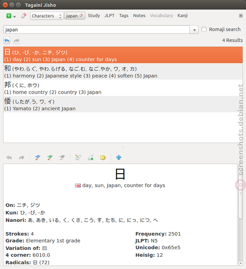Go back to previous search with blue arrow
The height and width of the screenshot is (269, 246).
coord(7,40)
